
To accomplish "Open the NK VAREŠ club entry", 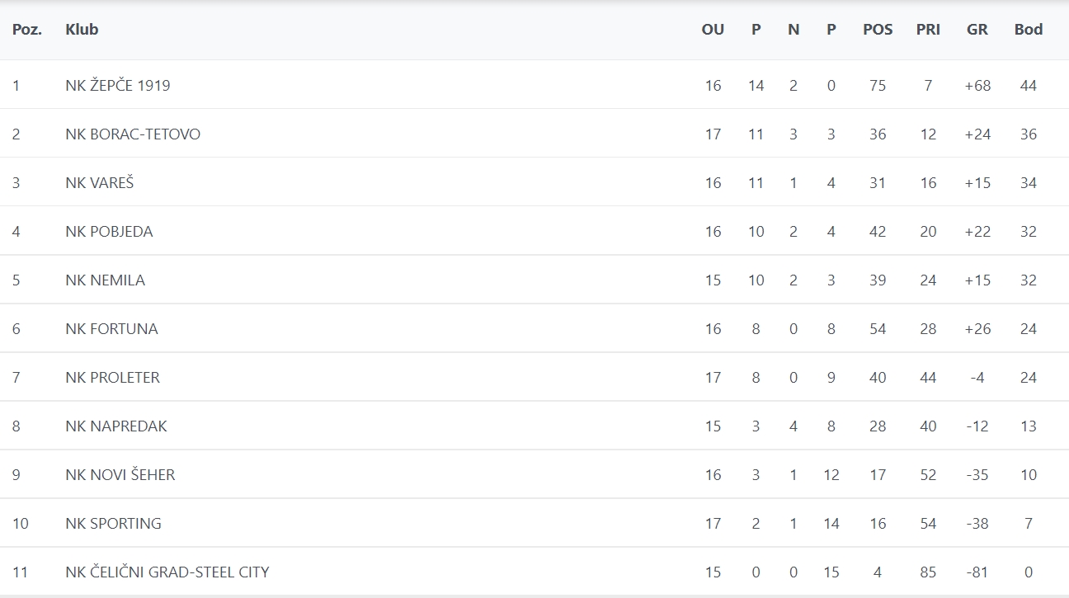I will click(99, 182).
